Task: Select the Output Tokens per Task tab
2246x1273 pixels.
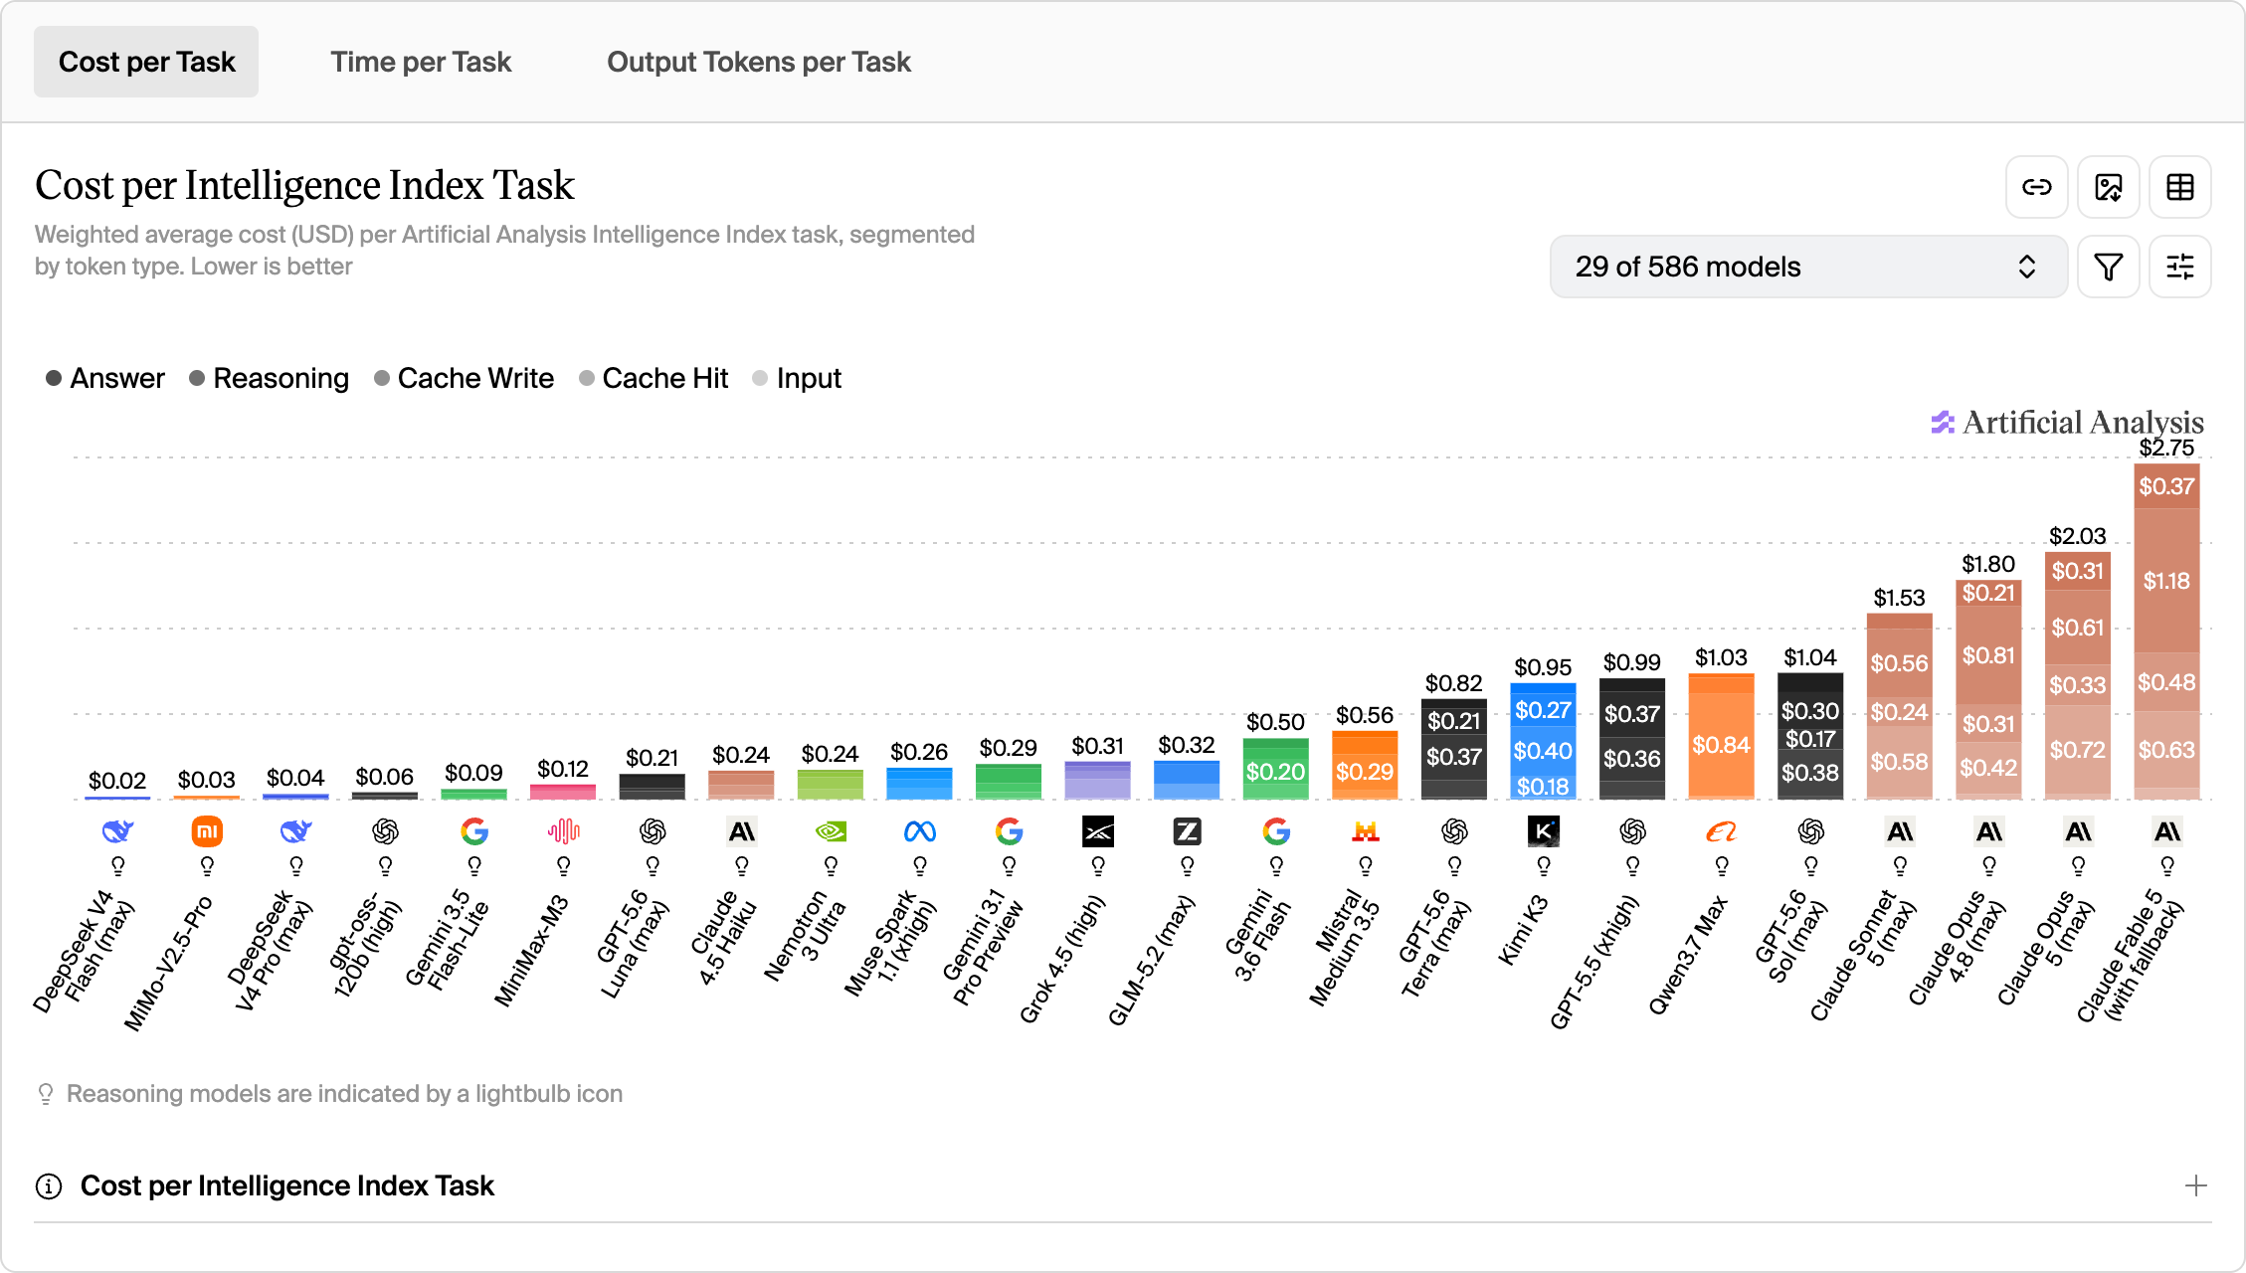Action: [x=759, y=62]
